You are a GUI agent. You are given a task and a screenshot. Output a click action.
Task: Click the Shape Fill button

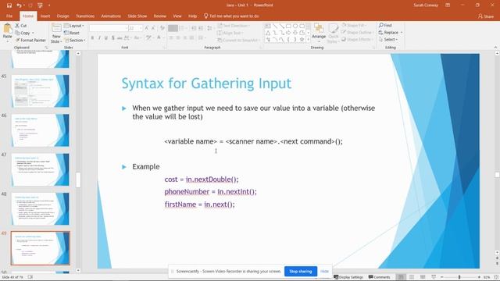[354, 25]
